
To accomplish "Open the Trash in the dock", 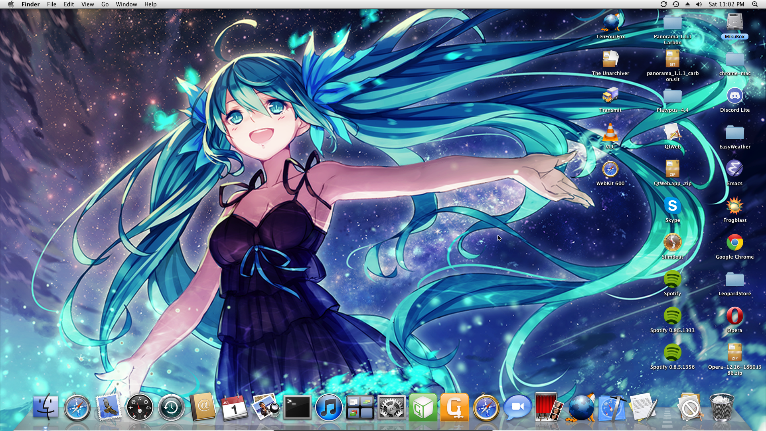I will click(721, 407).
